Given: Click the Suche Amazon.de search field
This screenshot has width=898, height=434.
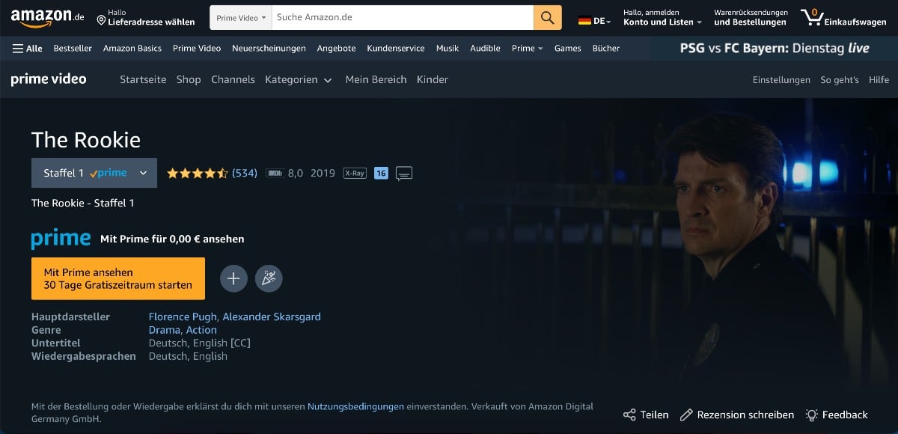Looking at the screenshot, I should coord(402,17).
